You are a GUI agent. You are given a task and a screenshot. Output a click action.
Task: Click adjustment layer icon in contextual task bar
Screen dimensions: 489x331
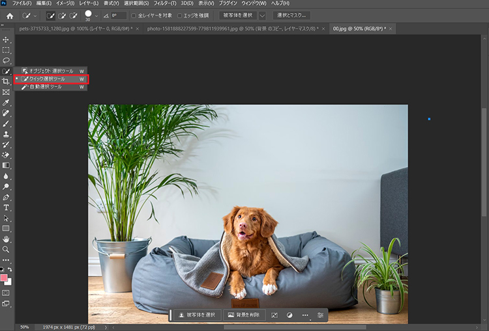click(289, 315)
